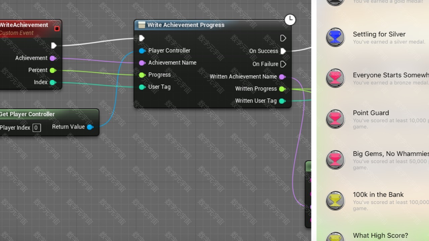Screen dimensions: 429x241
Task: Click the Everyone Starts Somewhere trophy icon
Action: (x=335, y=78)
